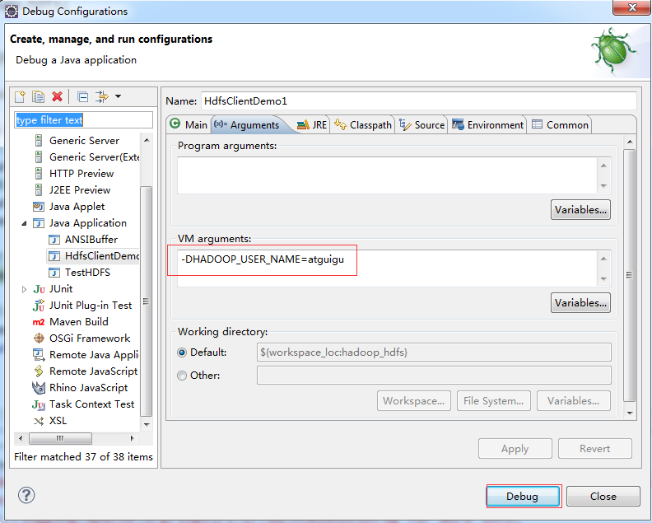The image size is (652, 523).
Task: Click Debug Configurations title bar icon
Action: 12,12
